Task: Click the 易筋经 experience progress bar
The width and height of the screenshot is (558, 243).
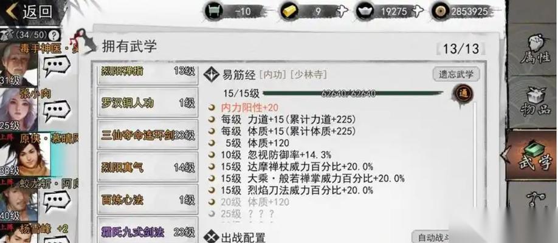Action: pos(353,94)
